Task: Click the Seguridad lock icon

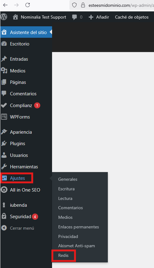Action: [x=4, y=216]
